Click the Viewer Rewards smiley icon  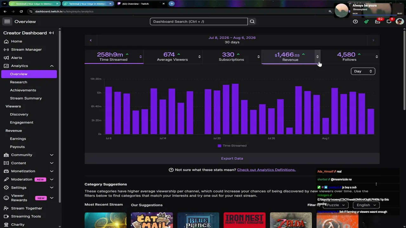6,198
